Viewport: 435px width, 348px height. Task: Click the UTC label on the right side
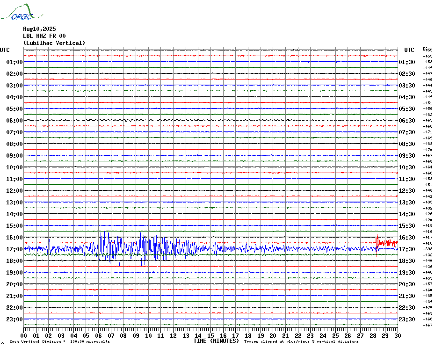pyautogui.click(x=409, y=50)
